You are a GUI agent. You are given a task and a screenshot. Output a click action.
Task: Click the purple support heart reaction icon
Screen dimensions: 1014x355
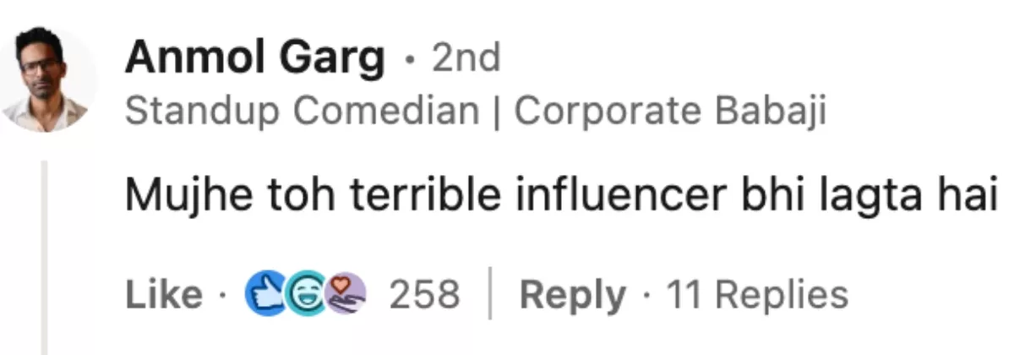348,295
